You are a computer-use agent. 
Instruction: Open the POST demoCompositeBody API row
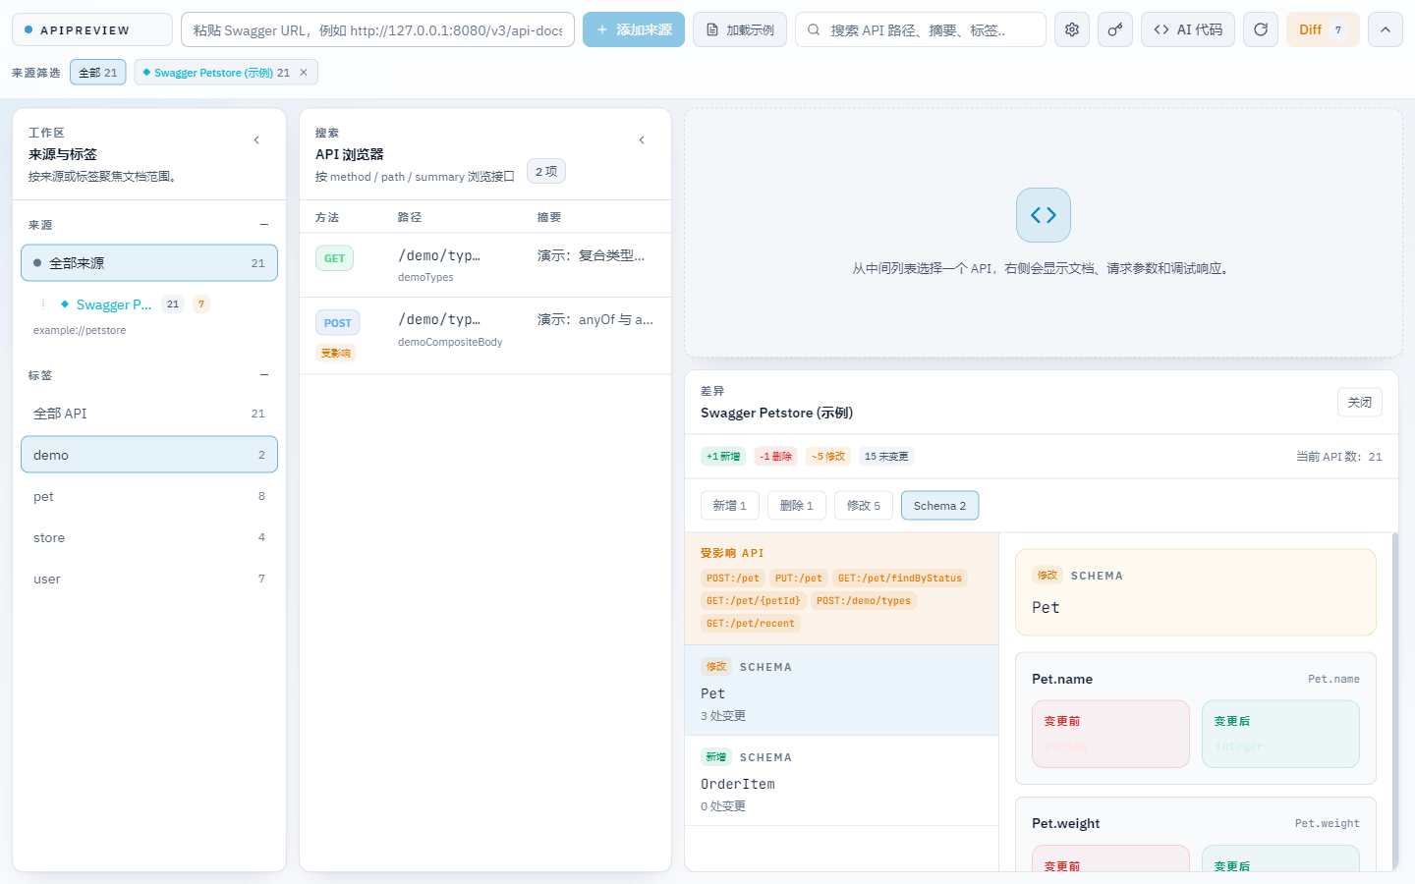point(485,336)
